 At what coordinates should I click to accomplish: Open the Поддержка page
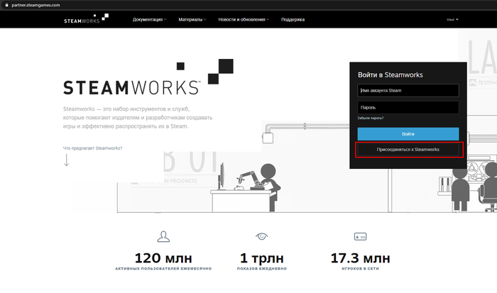pyautogui.click(x=293, y=20)
